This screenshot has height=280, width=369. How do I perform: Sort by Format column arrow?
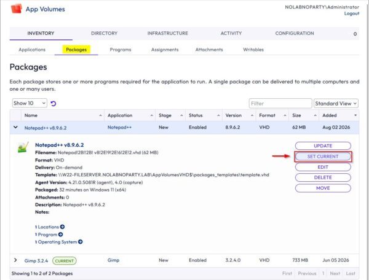(285, 115)
